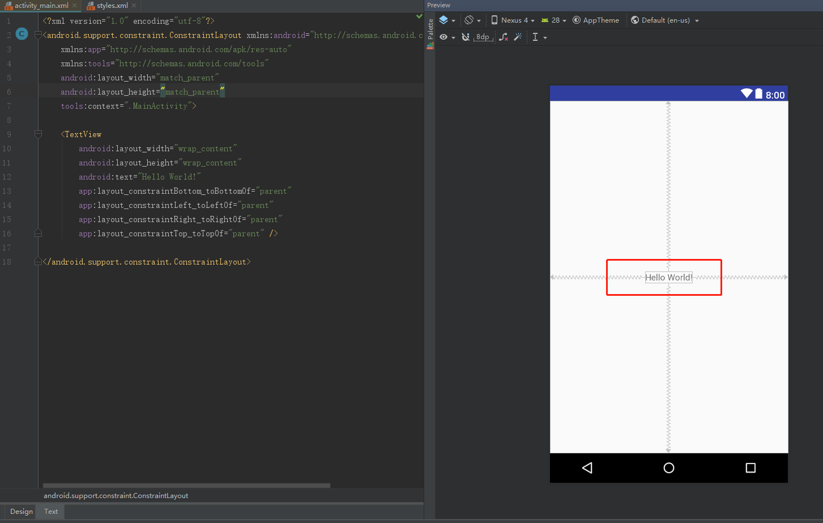Open the API level 28 dropdown

click(553, 20)
